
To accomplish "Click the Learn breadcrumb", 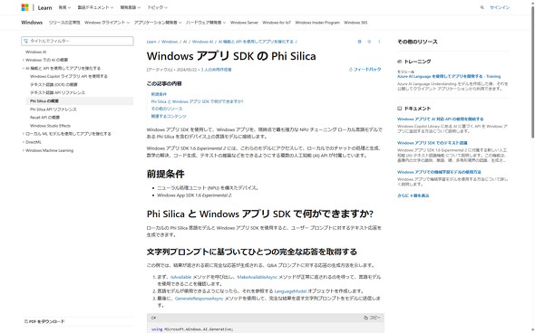I will tap(151, 42).
